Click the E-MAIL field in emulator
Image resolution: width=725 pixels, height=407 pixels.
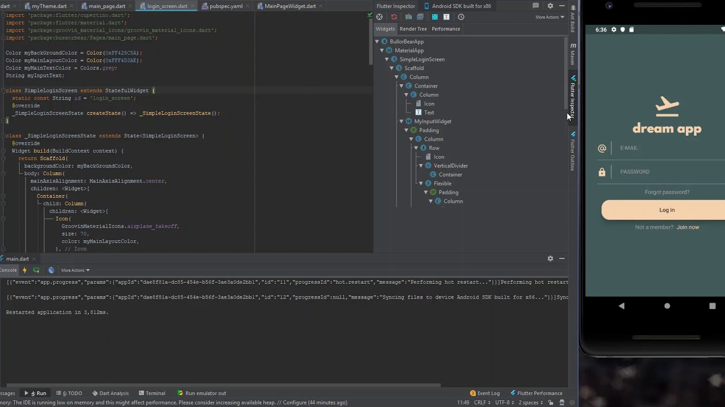point(672,148)
